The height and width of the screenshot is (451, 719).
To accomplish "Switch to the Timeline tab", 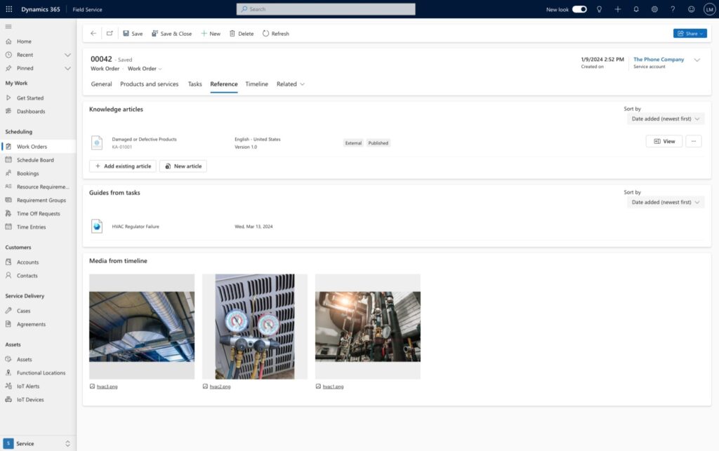I will [x=256, y=84].
